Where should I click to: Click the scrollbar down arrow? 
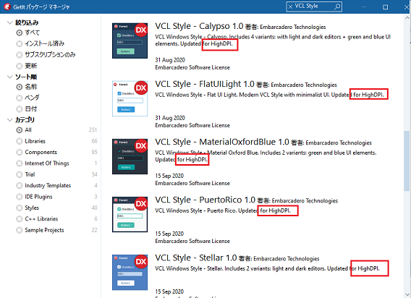click(407, 294)
